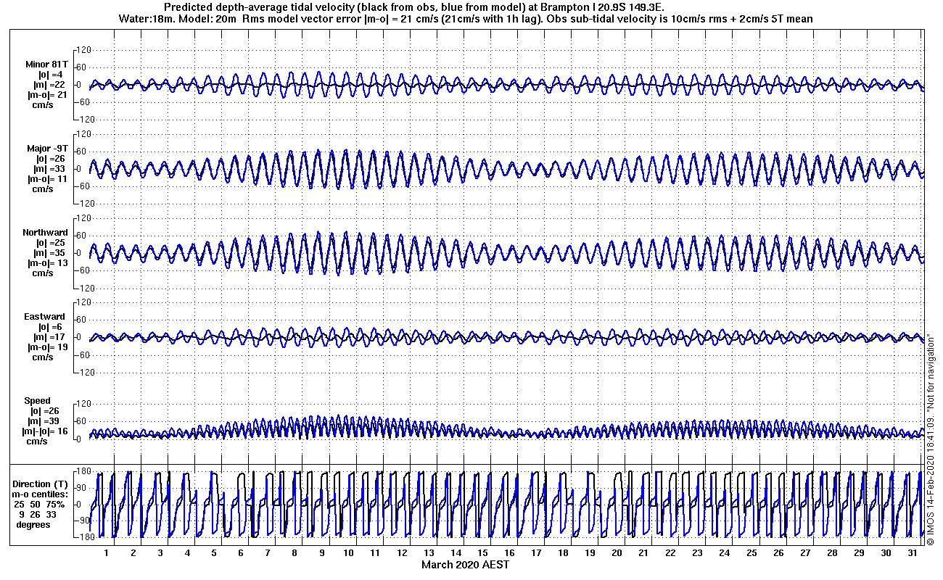Viewport: 943px width, 580px height.
Task: Click the '60' y-axis label of Eastward panel
Action: coord(83,320)
